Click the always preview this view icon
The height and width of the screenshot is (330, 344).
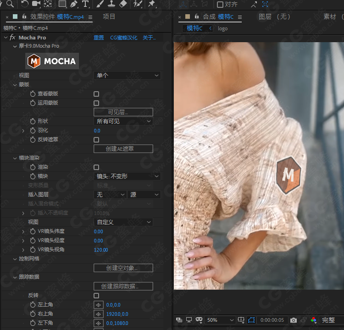179,320
